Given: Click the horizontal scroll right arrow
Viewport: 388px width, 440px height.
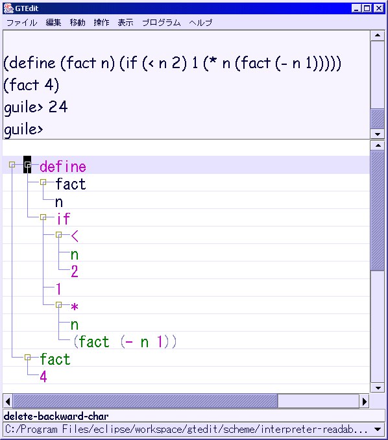Looking at the screenshot, I should [364, 402].
